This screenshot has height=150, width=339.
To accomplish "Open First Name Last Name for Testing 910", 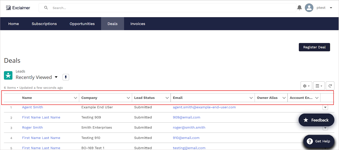I will [x=41, y=138].
